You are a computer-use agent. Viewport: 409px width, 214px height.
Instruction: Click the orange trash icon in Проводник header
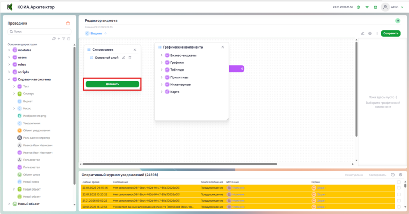tap(68, 23)
